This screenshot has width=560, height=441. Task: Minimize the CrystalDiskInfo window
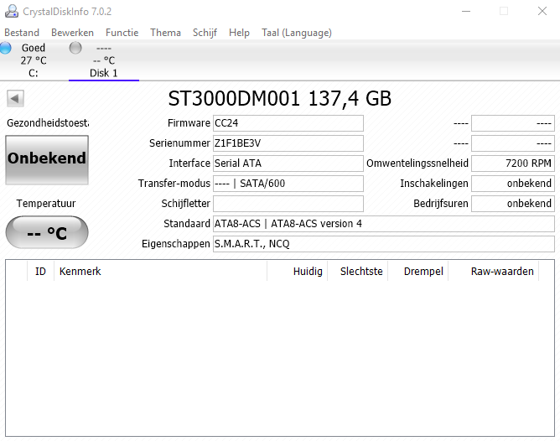(x=466, y=12)
